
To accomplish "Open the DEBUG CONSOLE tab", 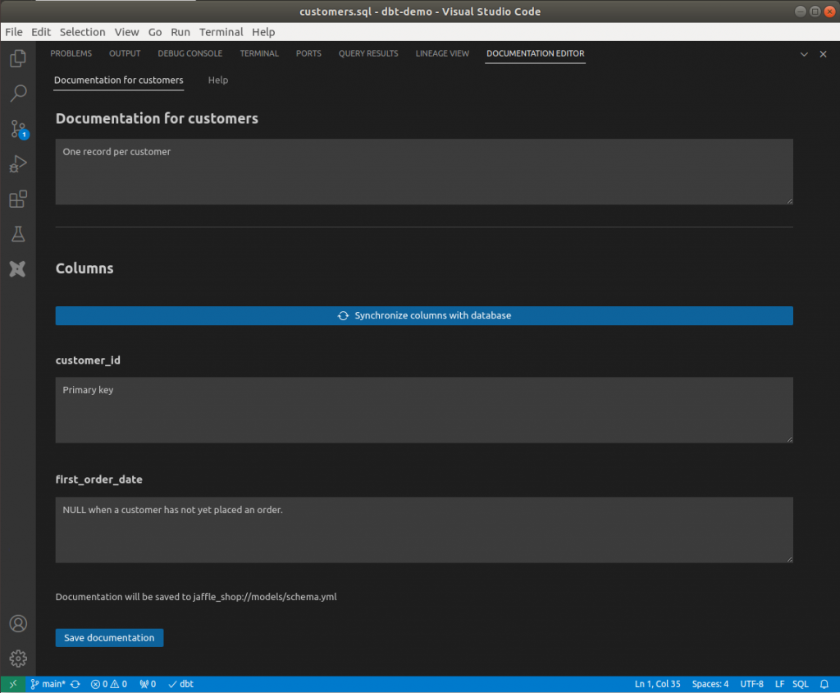I will (189, 53).
